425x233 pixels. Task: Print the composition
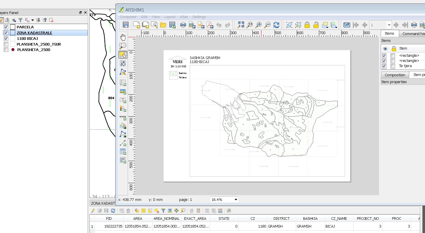(183, 25)
